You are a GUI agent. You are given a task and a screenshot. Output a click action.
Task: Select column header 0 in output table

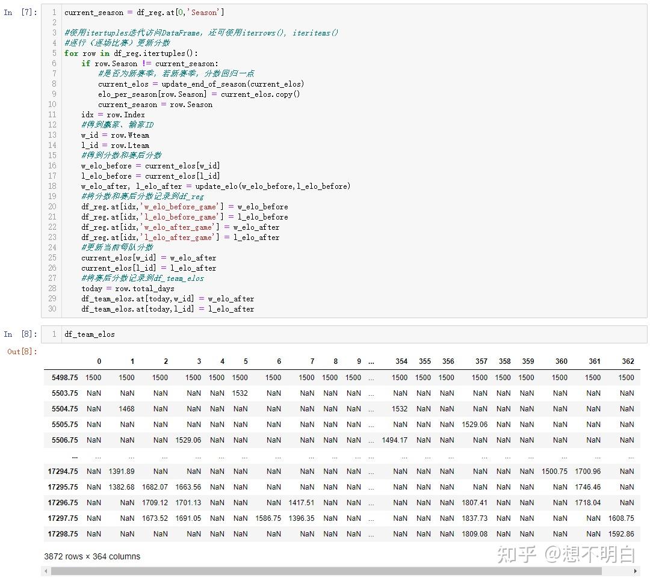99,361
